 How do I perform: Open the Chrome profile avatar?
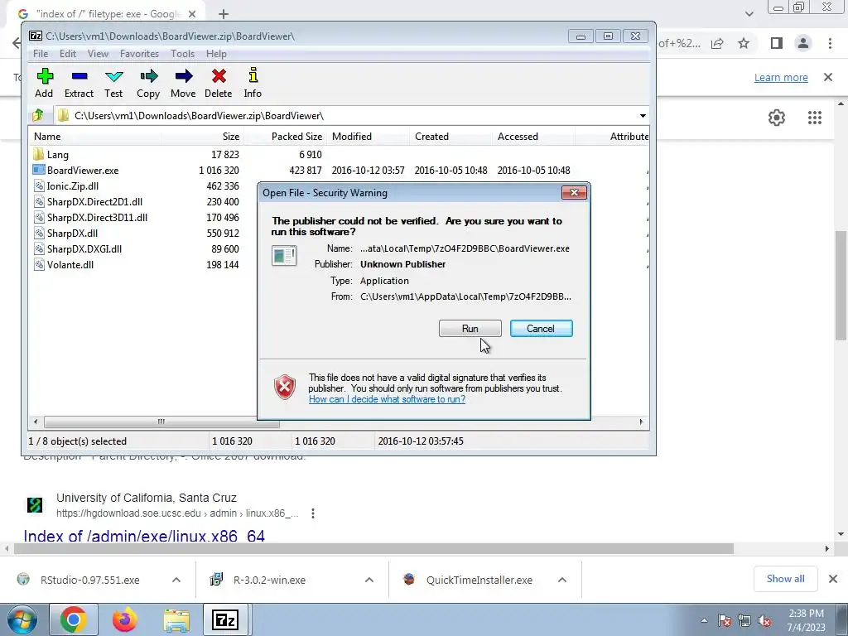803,43
